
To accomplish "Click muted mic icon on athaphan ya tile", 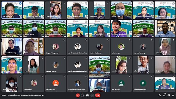I will pos(130,40).
